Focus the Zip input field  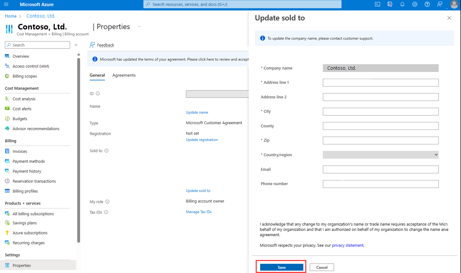coord(381,141)
